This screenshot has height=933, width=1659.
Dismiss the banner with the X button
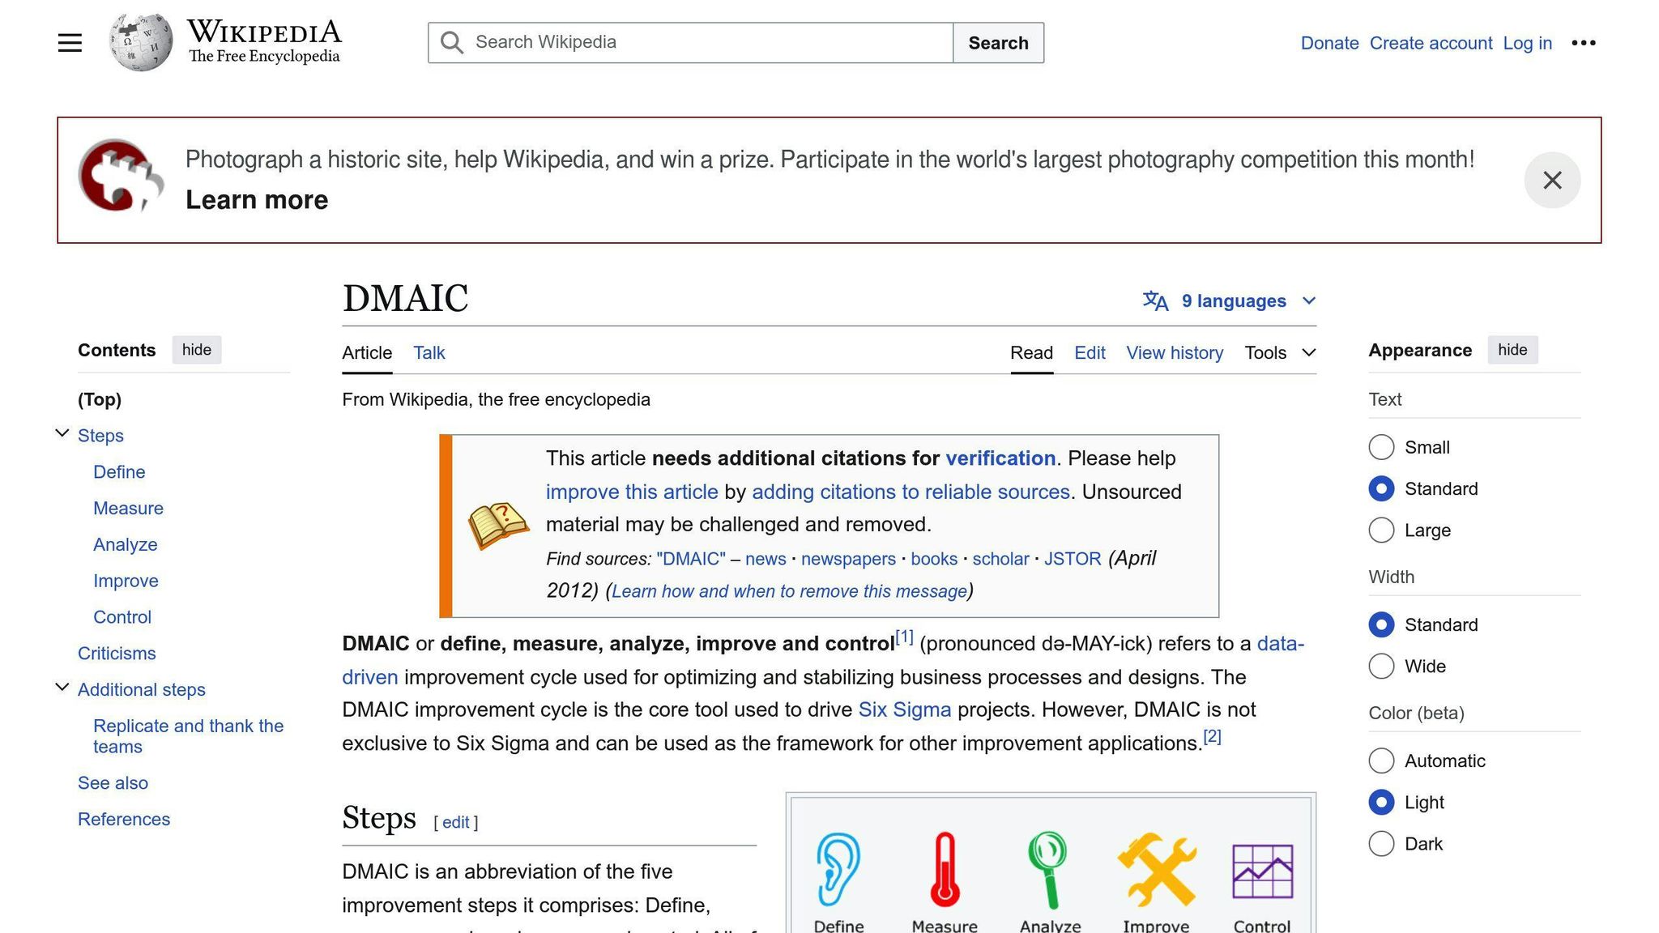pos(1552,180)
